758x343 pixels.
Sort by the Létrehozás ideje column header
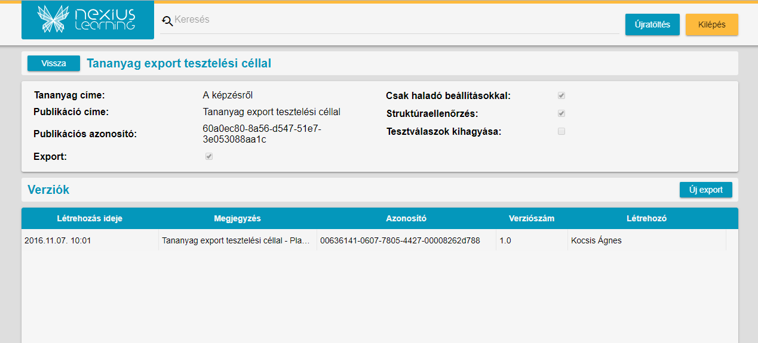pos(90,218)
